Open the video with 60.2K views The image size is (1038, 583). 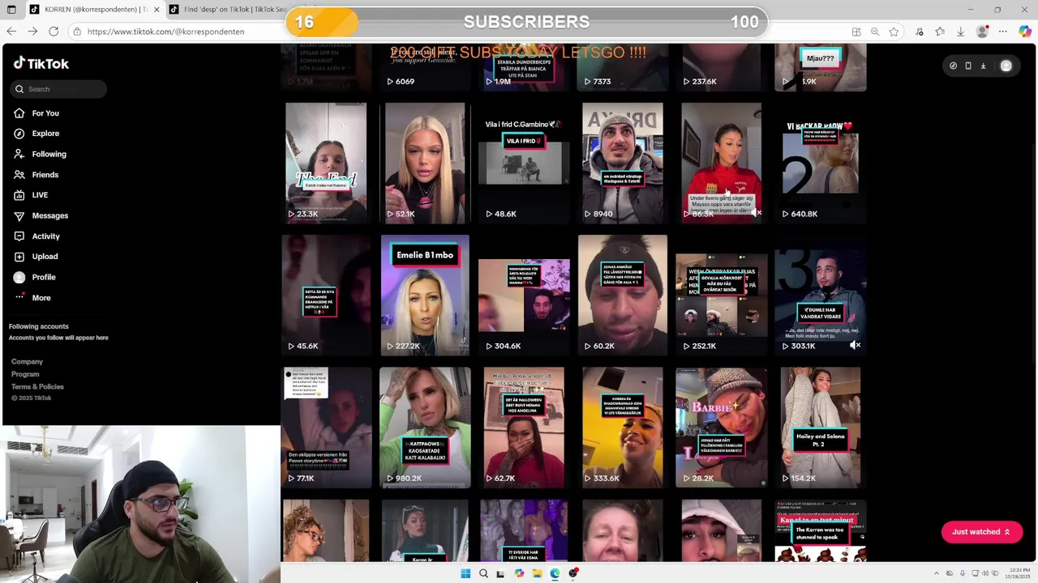(x=623, y=296)
